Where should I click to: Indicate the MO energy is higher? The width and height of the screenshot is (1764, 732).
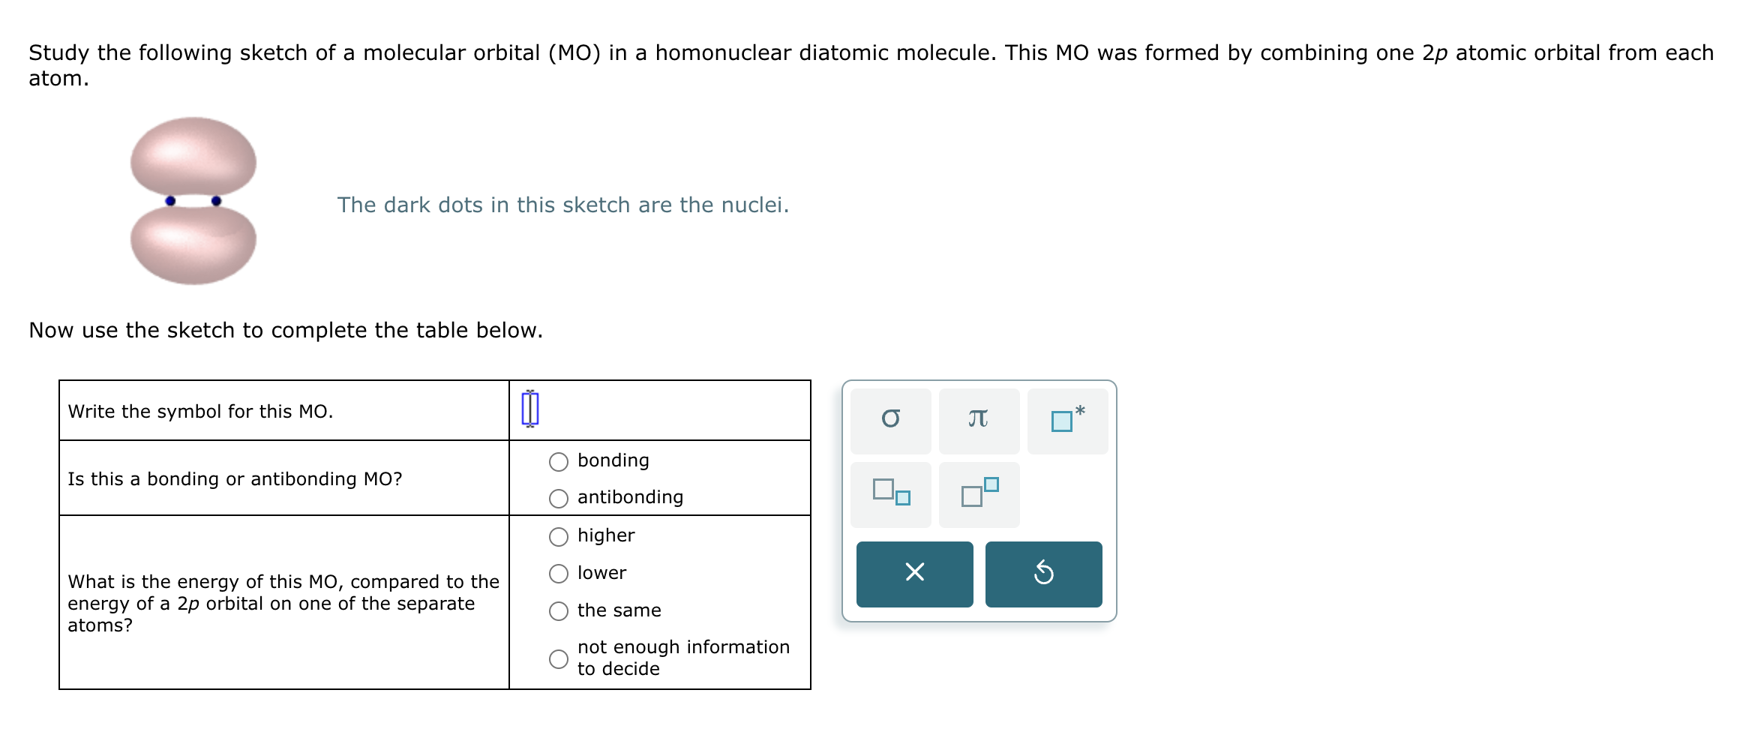coord(558,535)
